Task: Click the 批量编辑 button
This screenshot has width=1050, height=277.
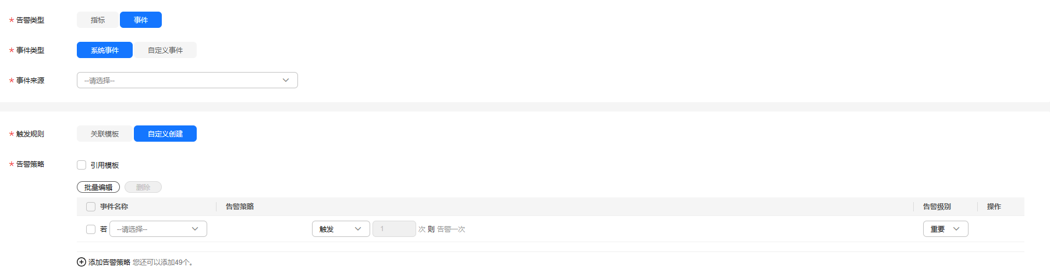Action: pos(98,187)
